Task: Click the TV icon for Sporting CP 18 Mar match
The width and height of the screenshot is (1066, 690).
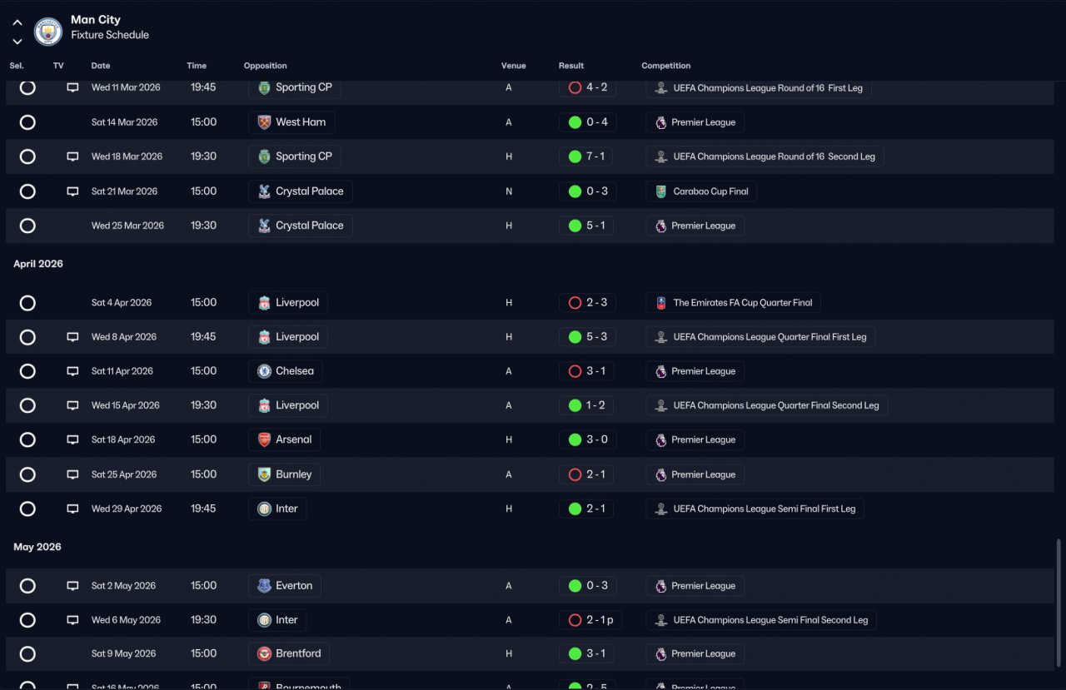Action: 72,156
